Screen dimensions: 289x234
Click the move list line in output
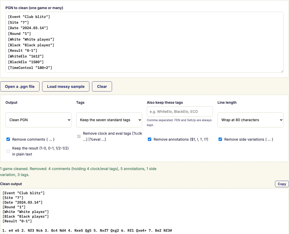coord(87,231)
